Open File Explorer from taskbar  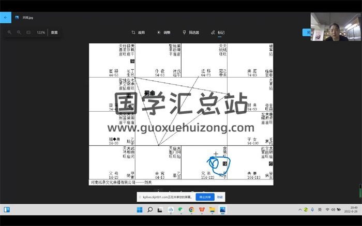coord(212,209)
